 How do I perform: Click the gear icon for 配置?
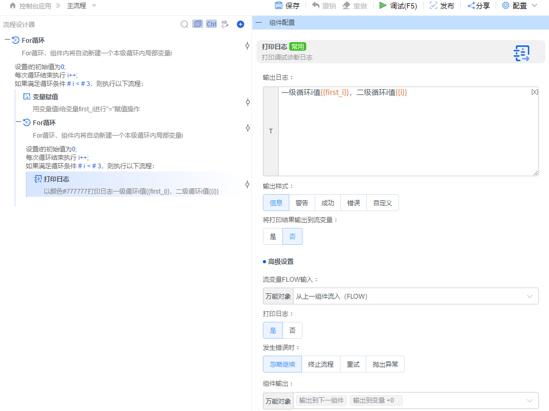pos(506,5)
